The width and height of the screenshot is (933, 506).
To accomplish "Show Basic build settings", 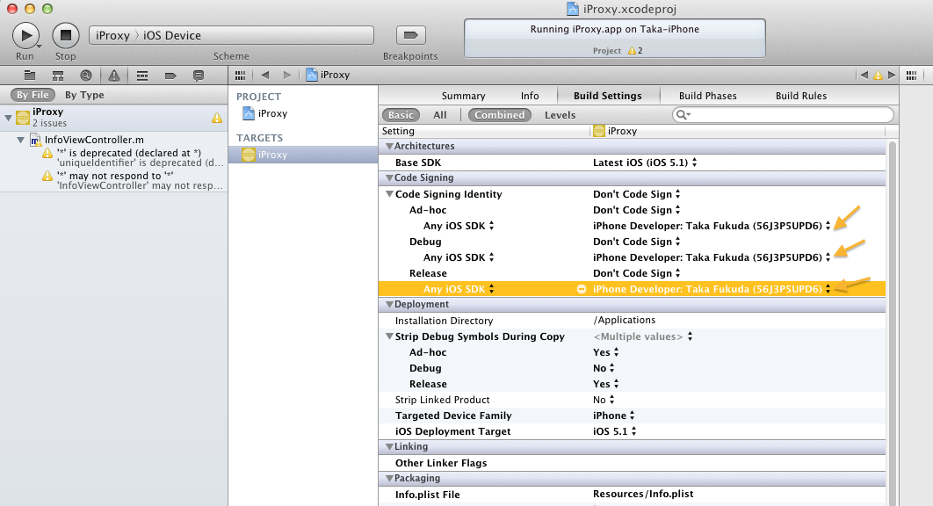I will [401, 115].
